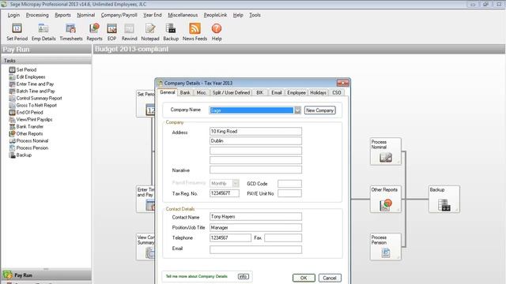Click Tell me more about Company Details
The image size is (506, 284).
197,276
